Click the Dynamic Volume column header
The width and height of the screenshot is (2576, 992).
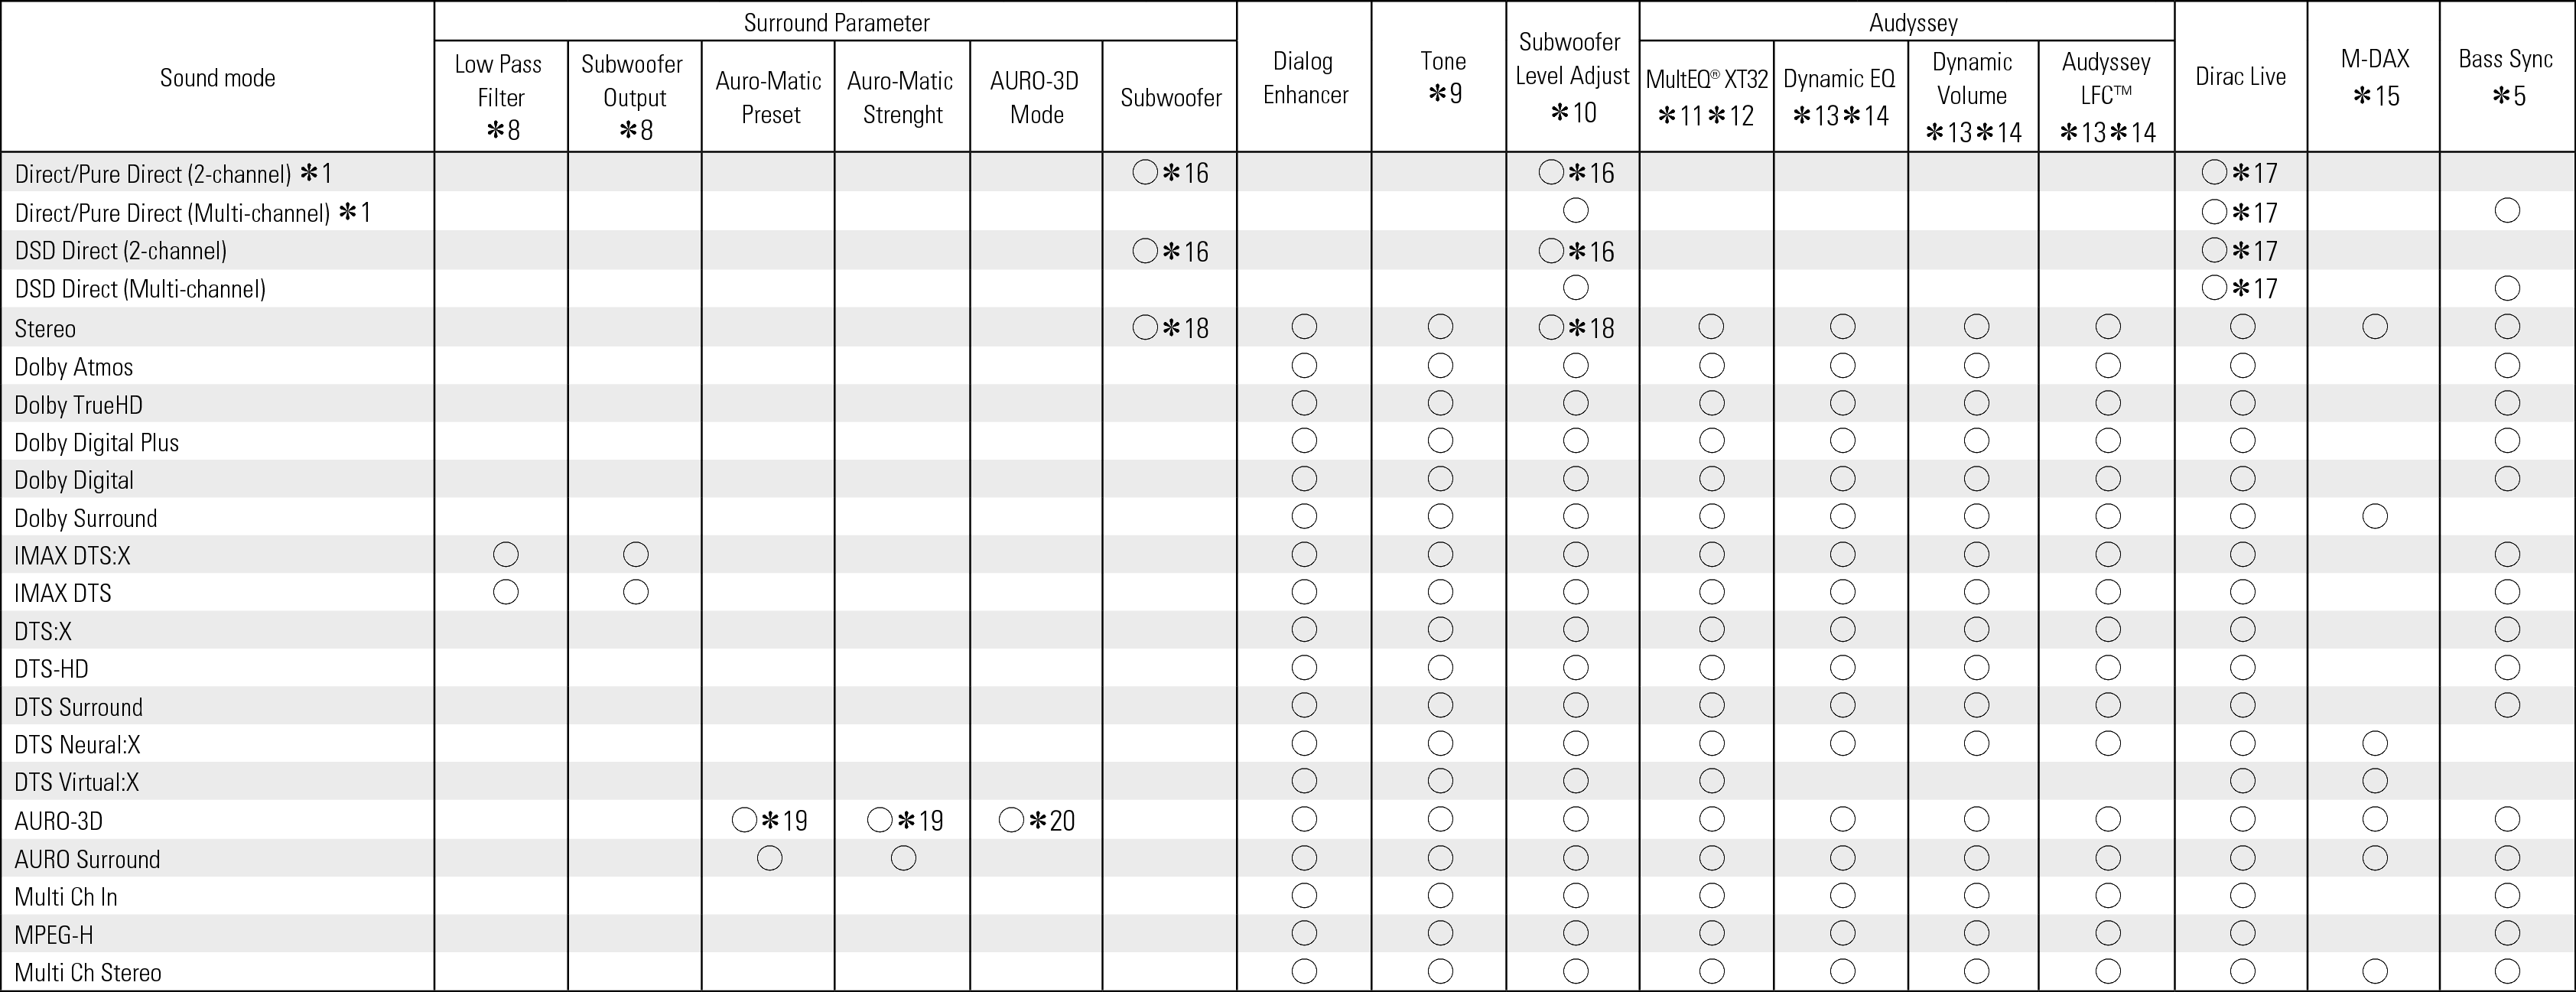pyautogui.click(x=1972, y=96)
